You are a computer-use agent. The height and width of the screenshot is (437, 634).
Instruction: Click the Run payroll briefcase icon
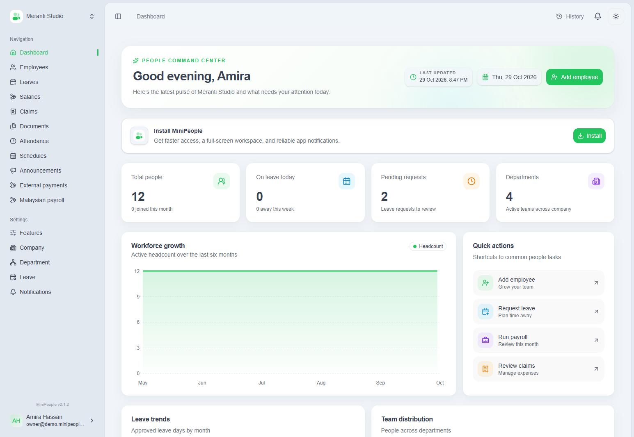click(x=485, y=340)
